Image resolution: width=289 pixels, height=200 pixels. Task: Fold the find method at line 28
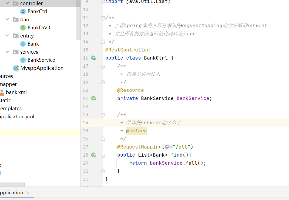tap(103, 156)
